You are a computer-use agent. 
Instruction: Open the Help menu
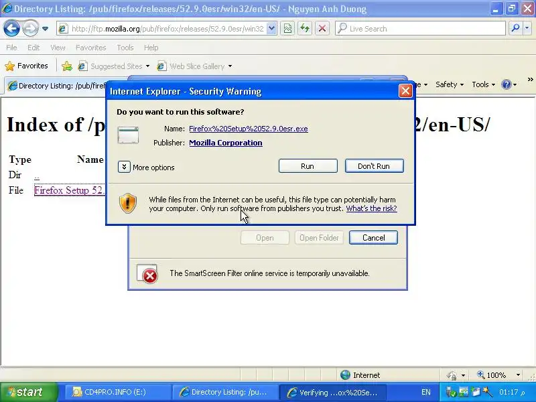click(x=151, y=48)
